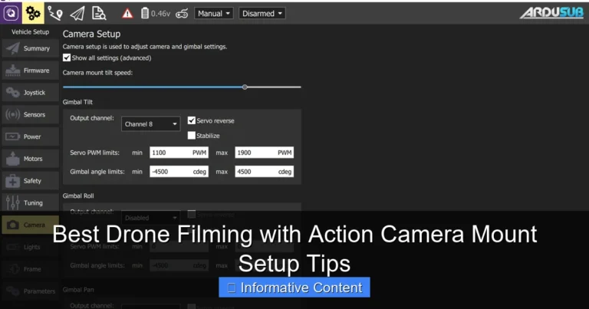
Task: Adjust the camera mount tilt speed slider handle
Action: coord(245,87)
